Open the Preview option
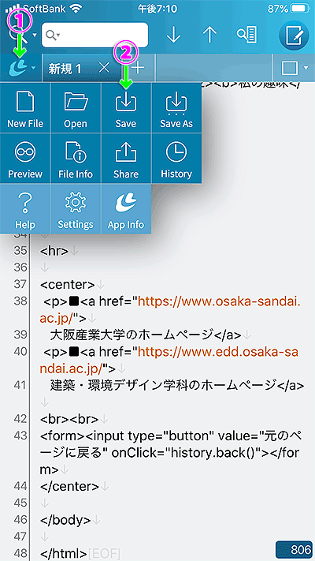The image size is (315, 561). coord(25,158)
